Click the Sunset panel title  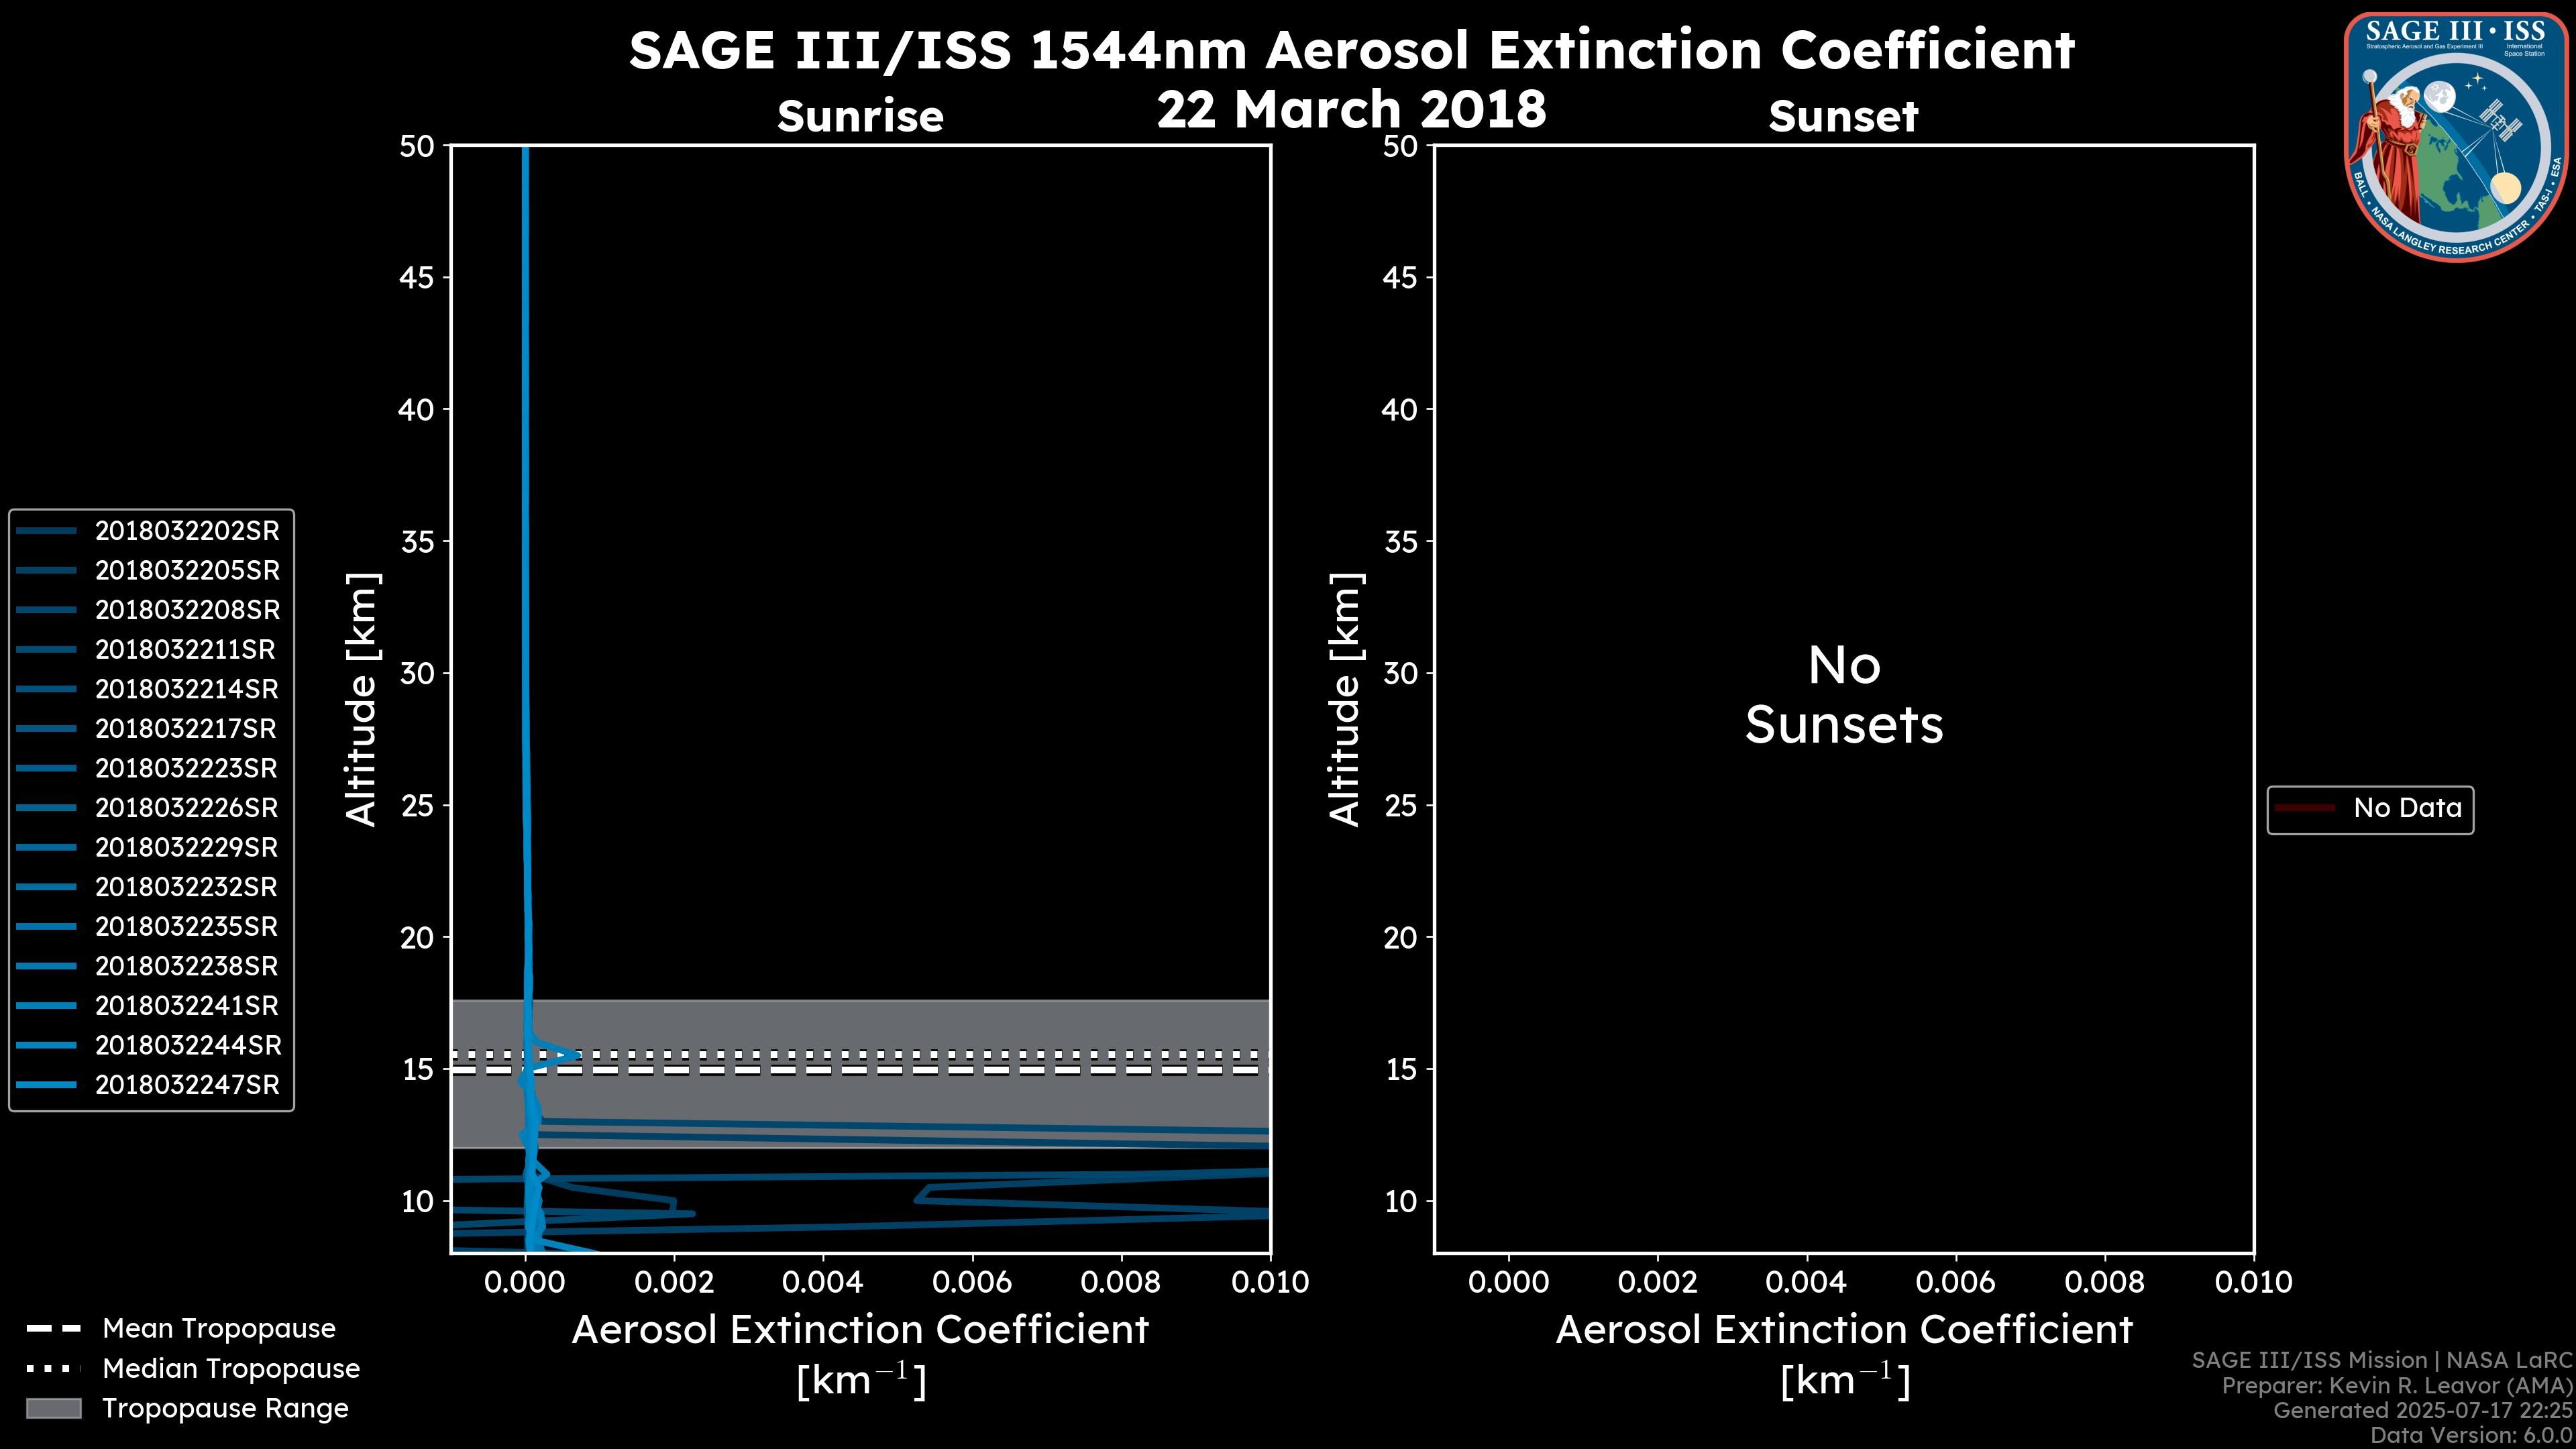(x=1843, y=116)
